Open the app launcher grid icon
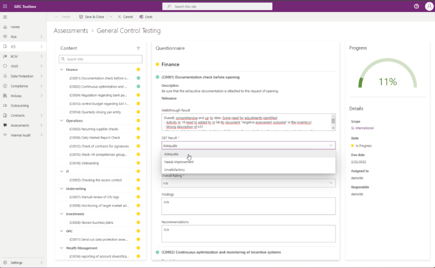 pos(5,6)
